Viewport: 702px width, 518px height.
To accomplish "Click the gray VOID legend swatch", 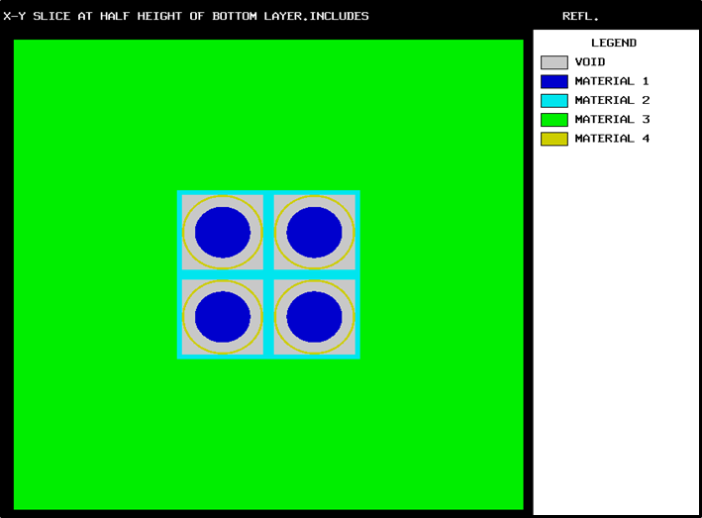I will pos(553,62).
